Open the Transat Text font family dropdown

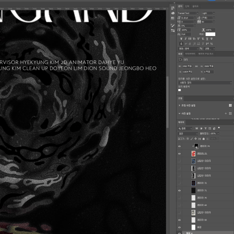click(x=188, y=13)
